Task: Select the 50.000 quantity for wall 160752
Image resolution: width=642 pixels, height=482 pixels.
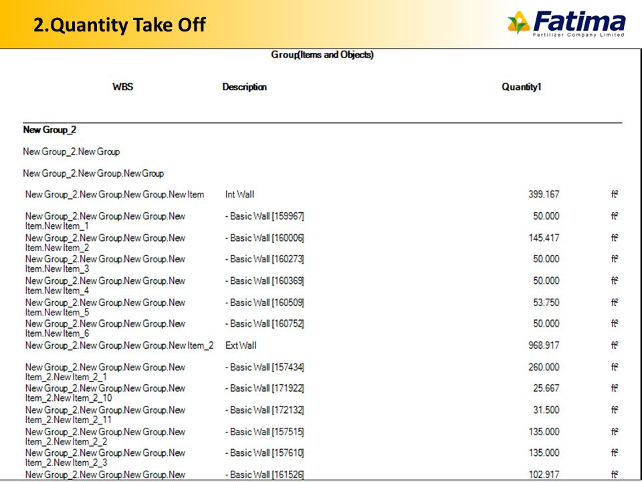Action: coord(546,324)
